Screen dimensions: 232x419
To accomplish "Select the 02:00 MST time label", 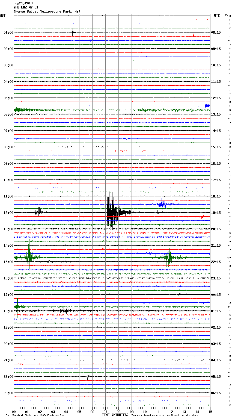I will click(8, 49).
